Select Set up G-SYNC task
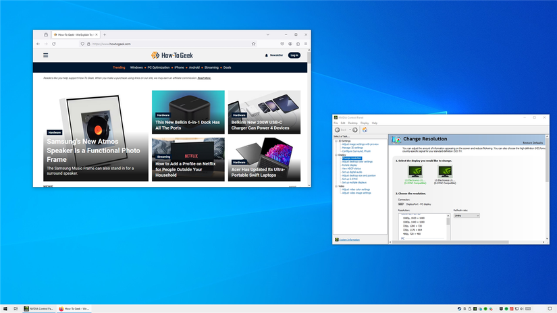The height and width of the screenshot is (313, 557). click(350, 179)
